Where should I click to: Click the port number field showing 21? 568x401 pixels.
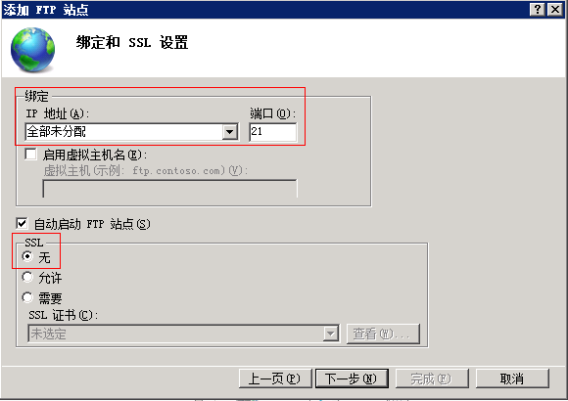pyautogui.click(x=273, y=132)
